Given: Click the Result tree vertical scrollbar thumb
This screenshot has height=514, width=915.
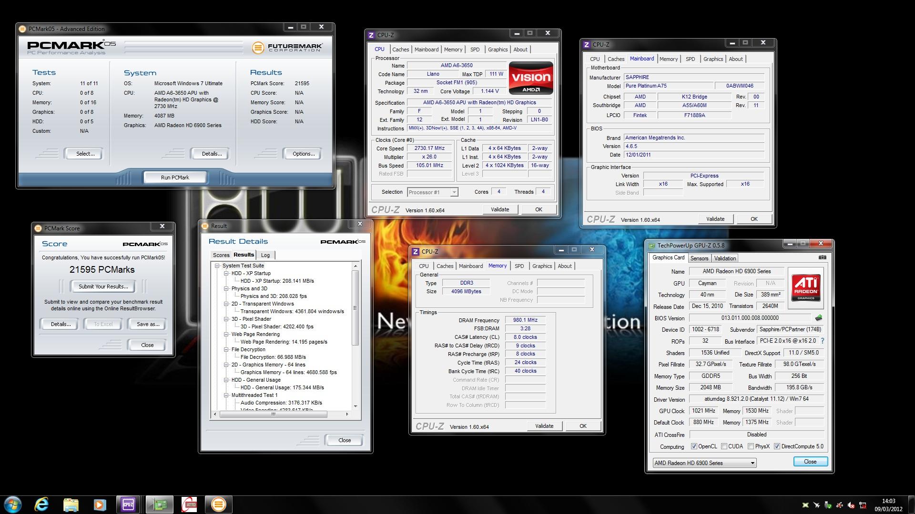Looking at the screenshot, I should coord(355,307).
